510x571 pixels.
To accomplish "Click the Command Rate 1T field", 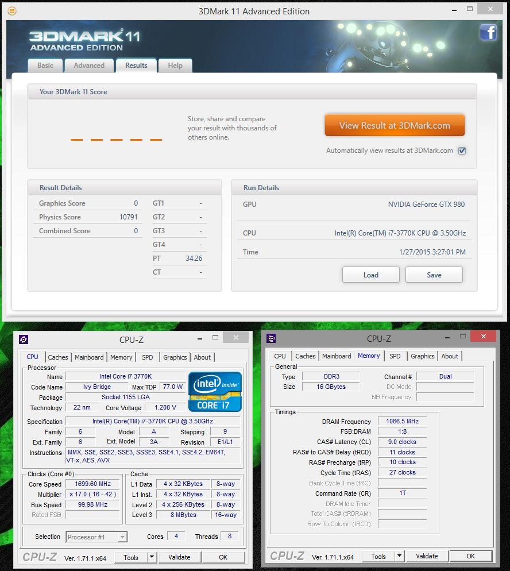I will 402,493.
